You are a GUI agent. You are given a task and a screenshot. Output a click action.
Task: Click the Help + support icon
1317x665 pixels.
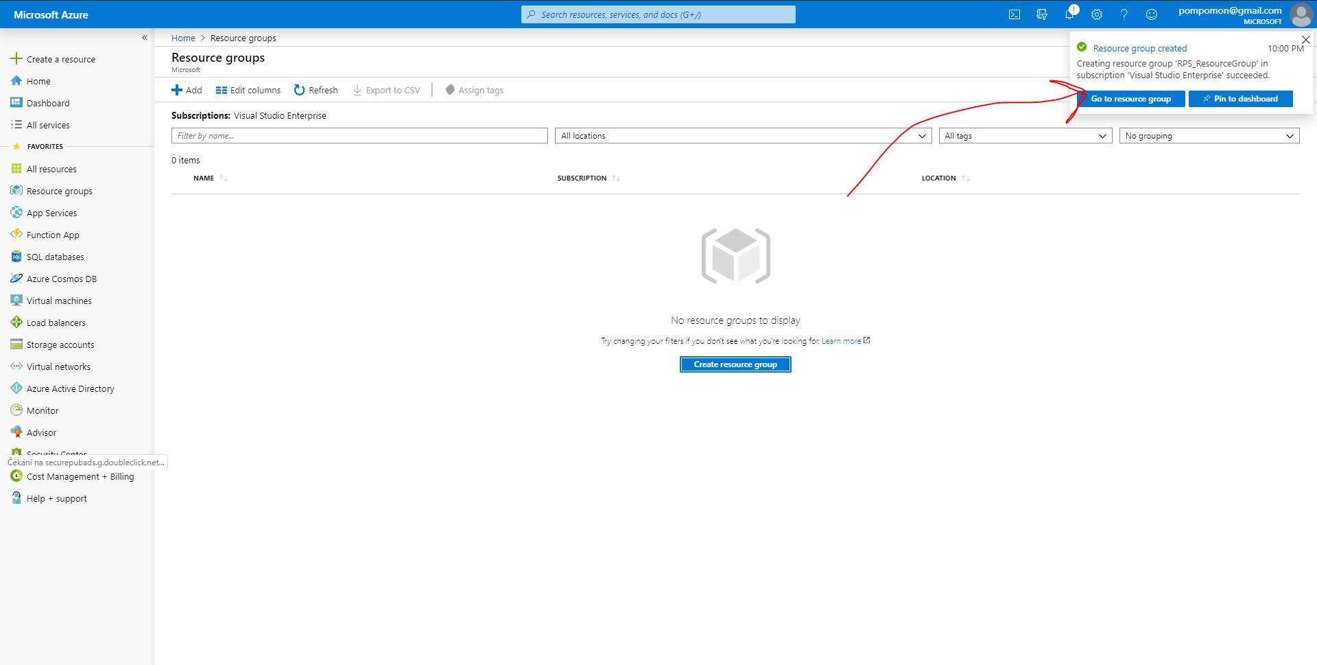[x=16, y=498]
